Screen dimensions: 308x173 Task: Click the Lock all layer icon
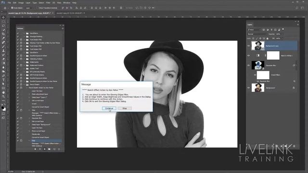pos(268,38)
